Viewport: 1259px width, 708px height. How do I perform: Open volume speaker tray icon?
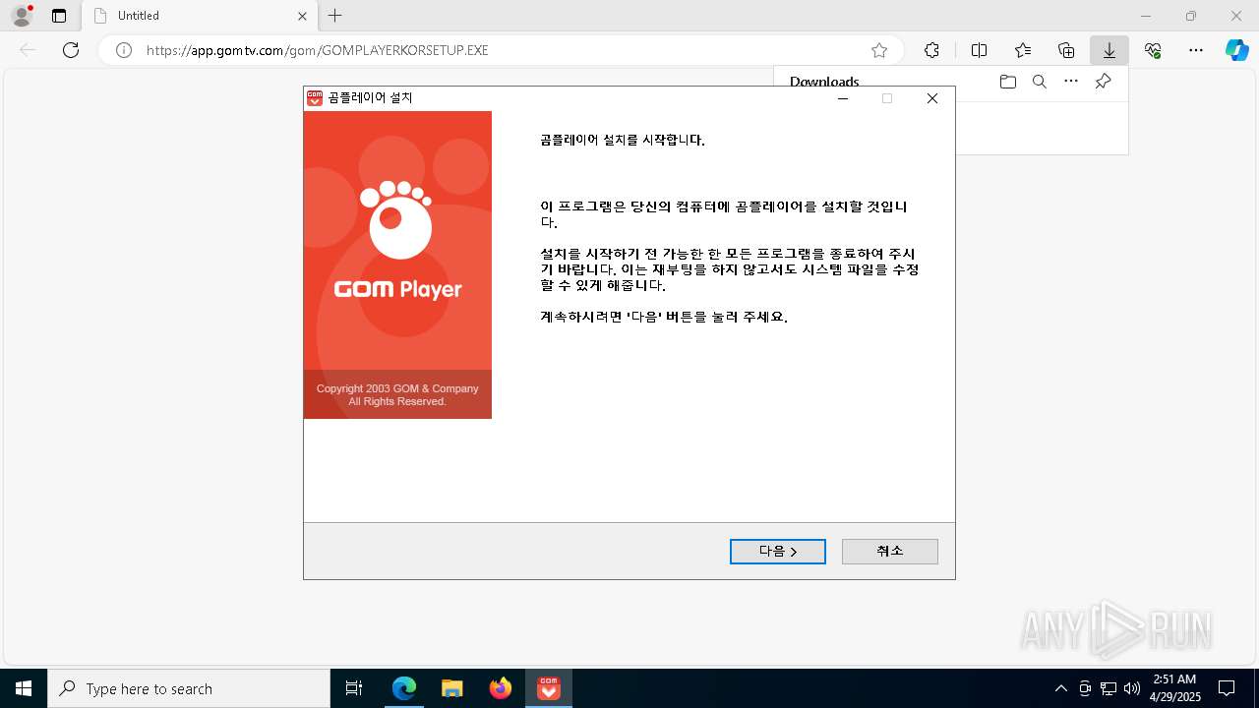(x=1132, y=688)
